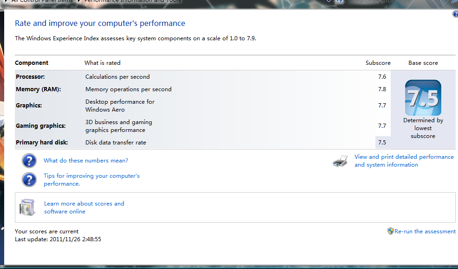This screenshot has height=269, width=458.
Task: Open the address bar history dropdown arrow
Action: (329, 1)
